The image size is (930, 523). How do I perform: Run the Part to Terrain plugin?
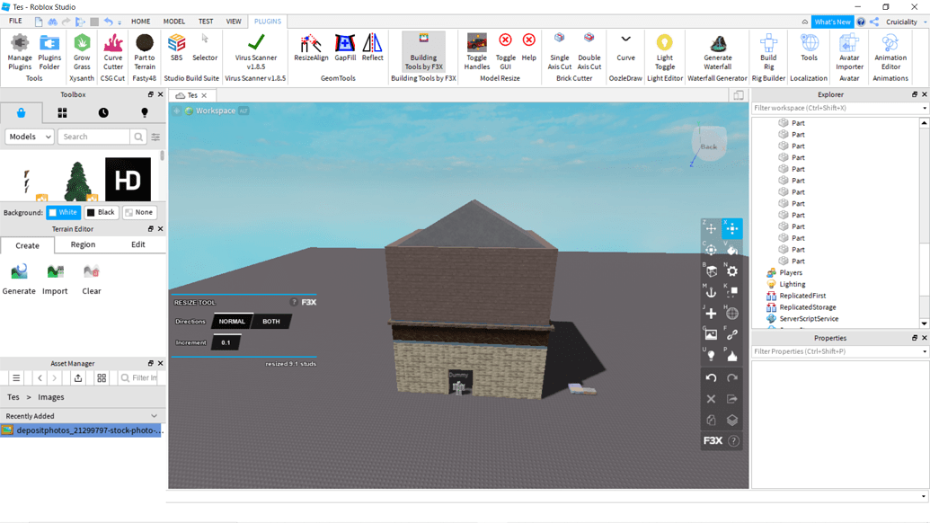click(144, 52)
